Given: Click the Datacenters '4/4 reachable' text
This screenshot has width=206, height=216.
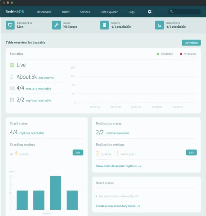Looking at the screenshot, I should 176,27.
